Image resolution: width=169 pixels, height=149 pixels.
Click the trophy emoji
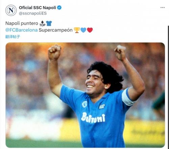point(77,30)
